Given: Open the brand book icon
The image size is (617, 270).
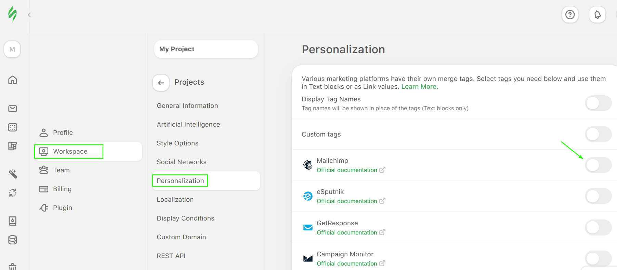Looking at the screenshot, I should click(x=13, y=221).
